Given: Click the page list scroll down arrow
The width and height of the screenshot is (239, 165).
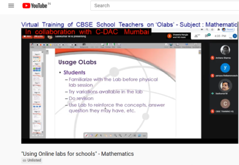Looking at the screenshot, I should (42, 132).
